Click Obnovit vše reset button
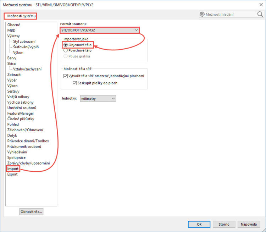The image size is (266, 232). pyautogui.click(x=31, y=212)
